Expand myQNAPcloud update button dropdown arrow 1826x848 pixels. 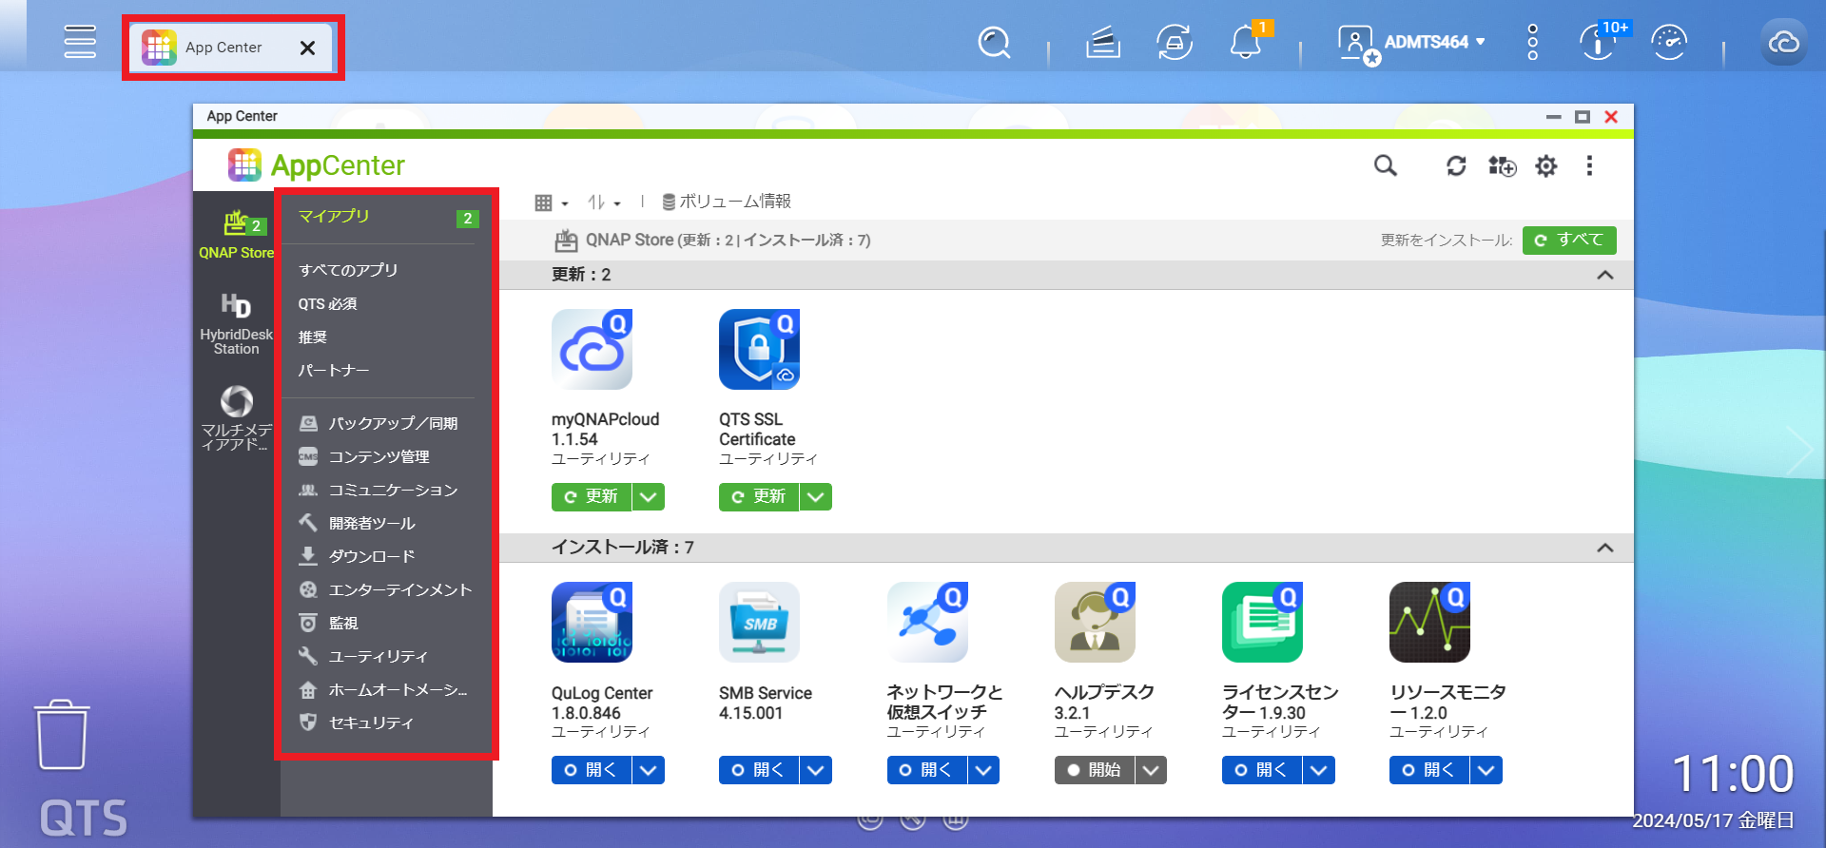pos(649,497)
